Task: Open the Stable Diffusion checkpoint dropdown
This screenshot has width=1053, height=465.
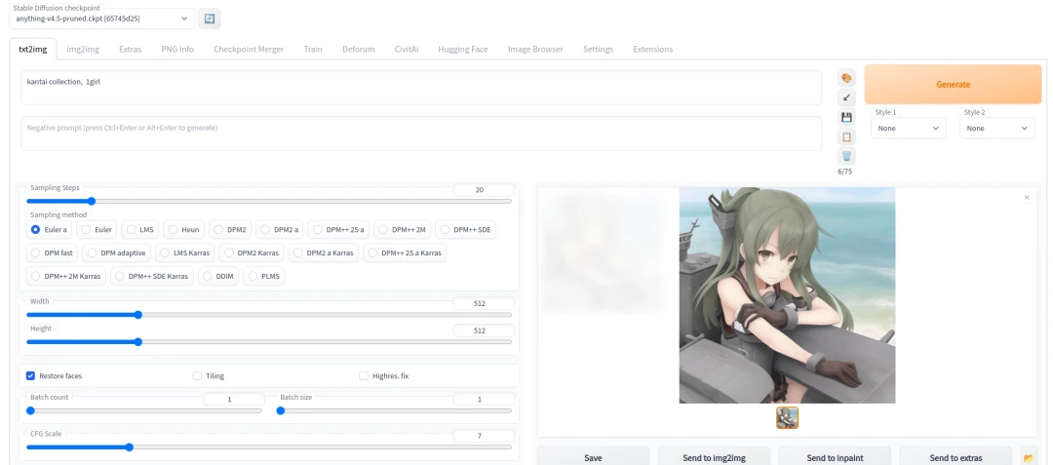Action: pos(103,19)
